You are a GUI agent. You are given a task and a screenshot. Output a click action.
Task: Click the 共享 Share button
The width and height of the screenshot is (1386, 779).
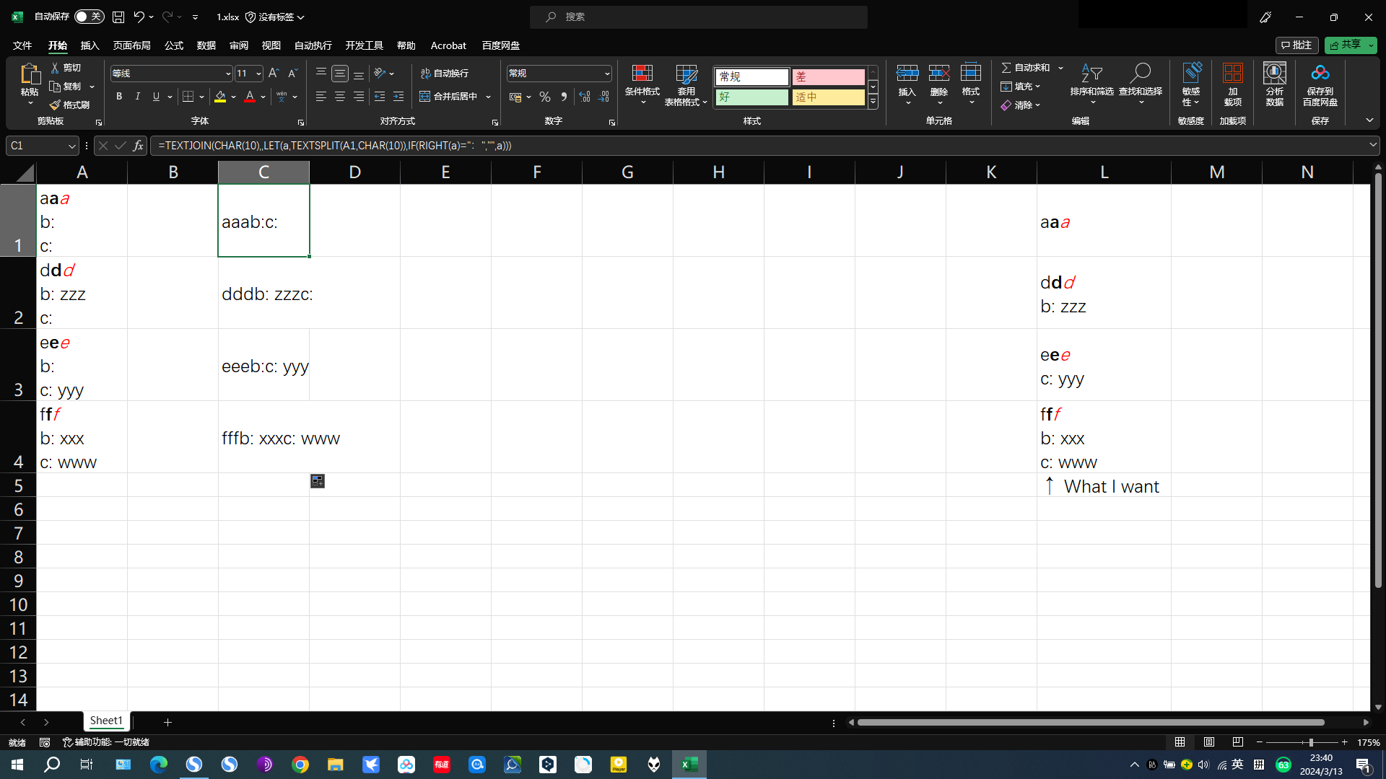click(x=1350, y=45)
